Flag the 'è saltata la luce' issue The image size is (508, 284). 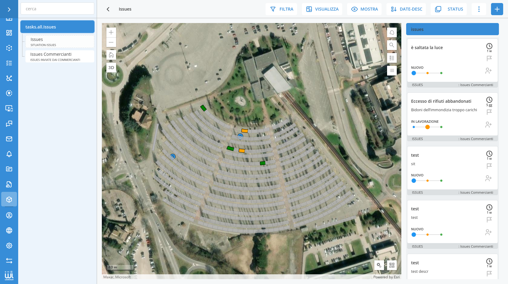coord(489,58)
